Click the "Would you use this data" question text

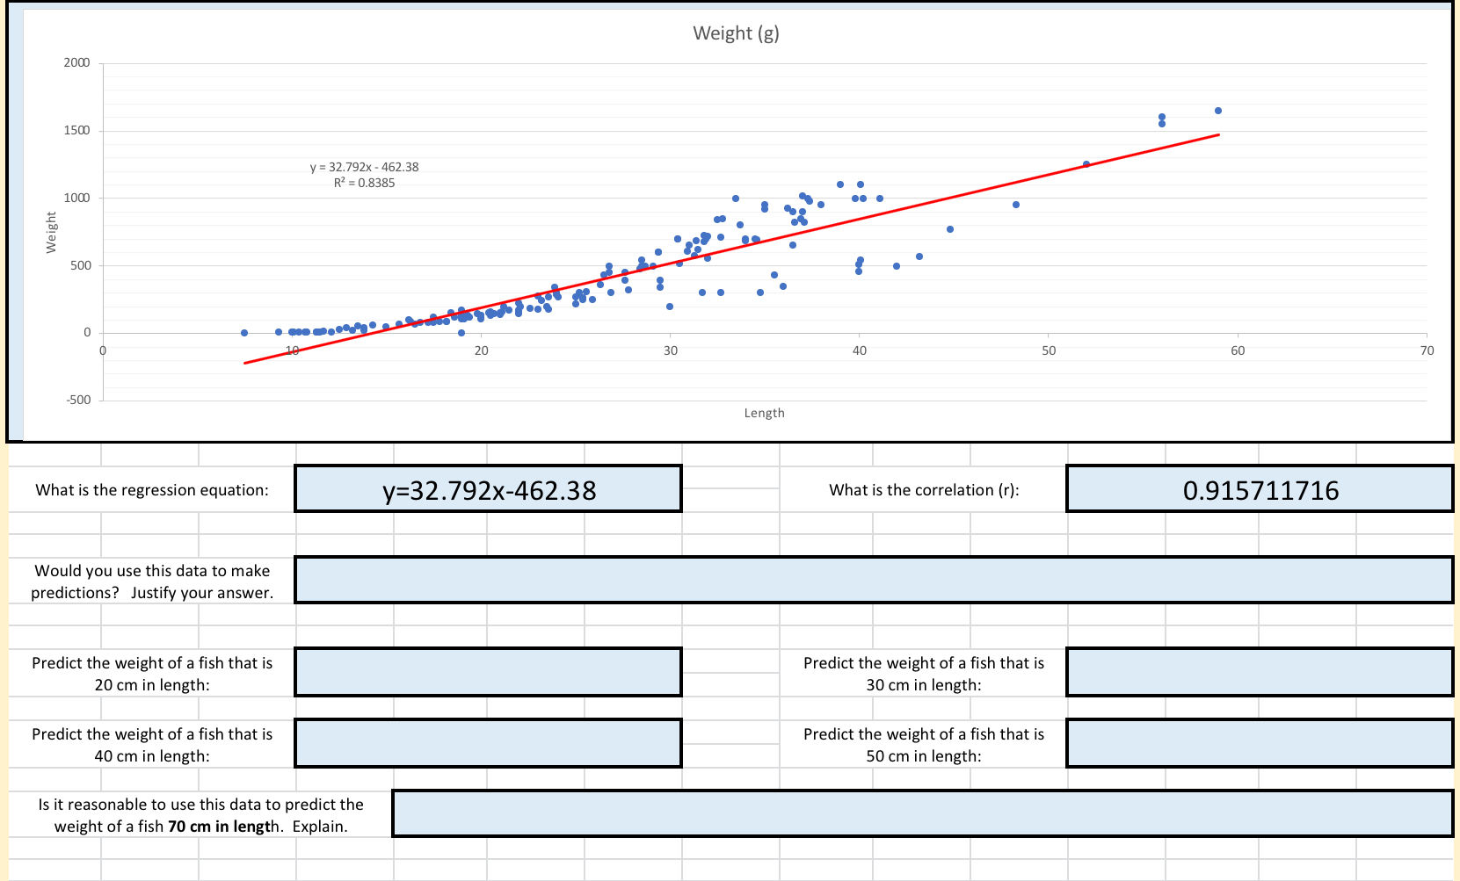click(152, 581)
